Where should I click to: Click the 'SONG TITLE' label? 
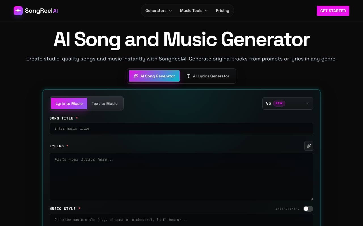(x=62, y=118)
